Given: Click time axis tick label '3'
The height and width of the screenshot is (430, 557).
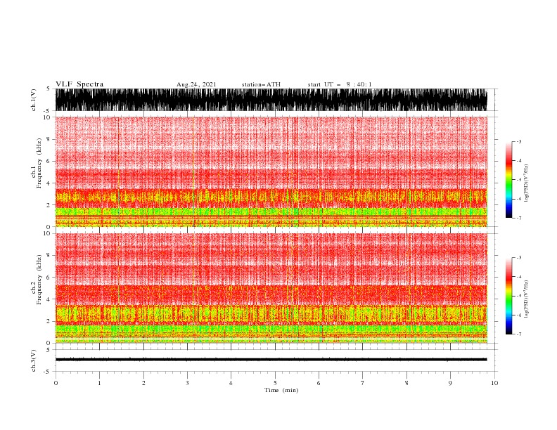Looking at the screenshot, I should [187, 383].
